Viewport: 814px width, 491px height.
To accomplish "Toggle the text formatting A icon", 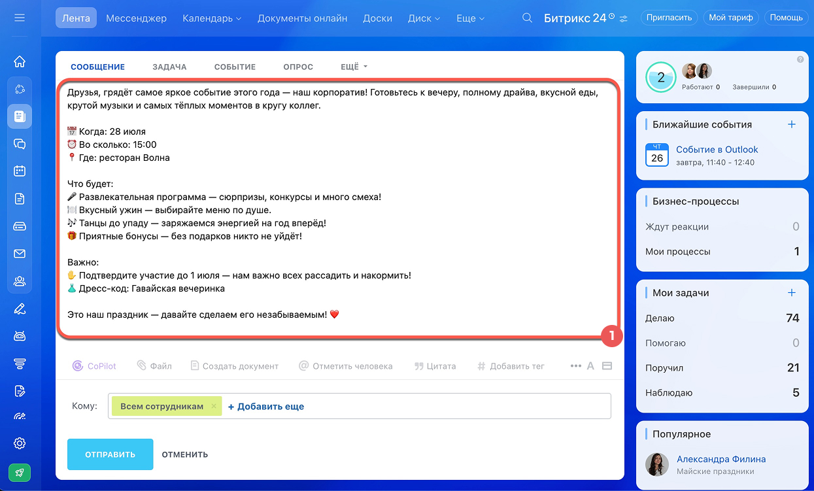I will (590, 366).
